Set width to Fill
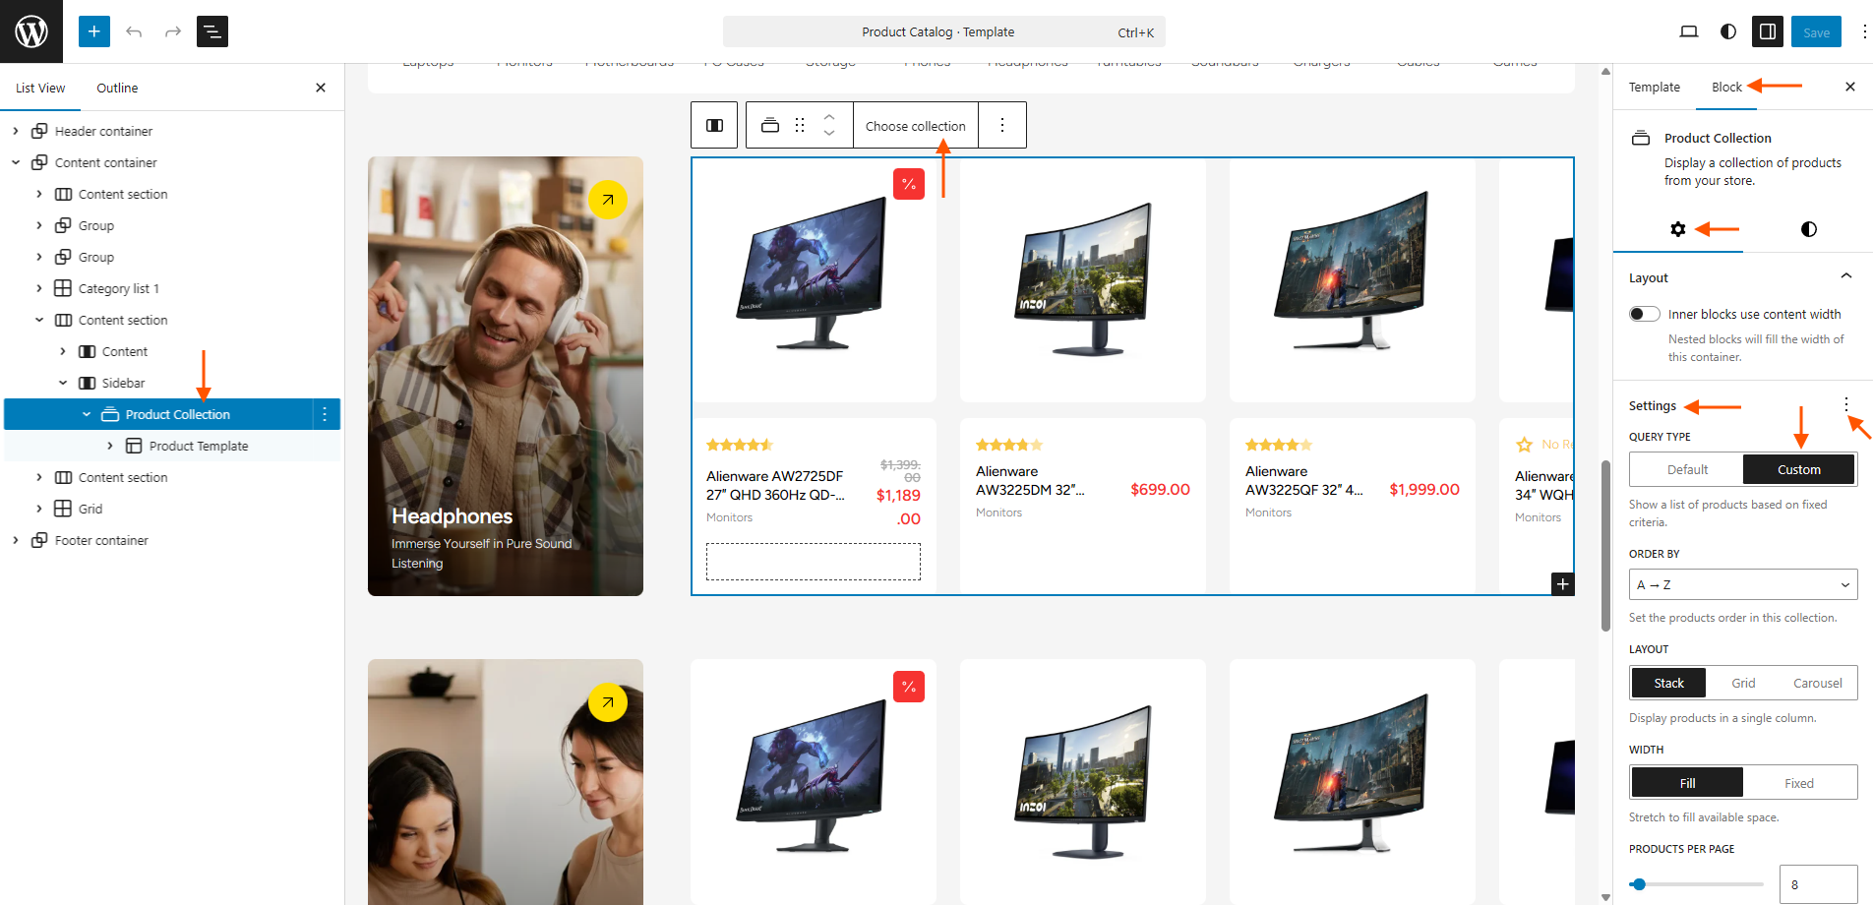The width and height of the screenshot is (1873, 905). [1687, 783]
